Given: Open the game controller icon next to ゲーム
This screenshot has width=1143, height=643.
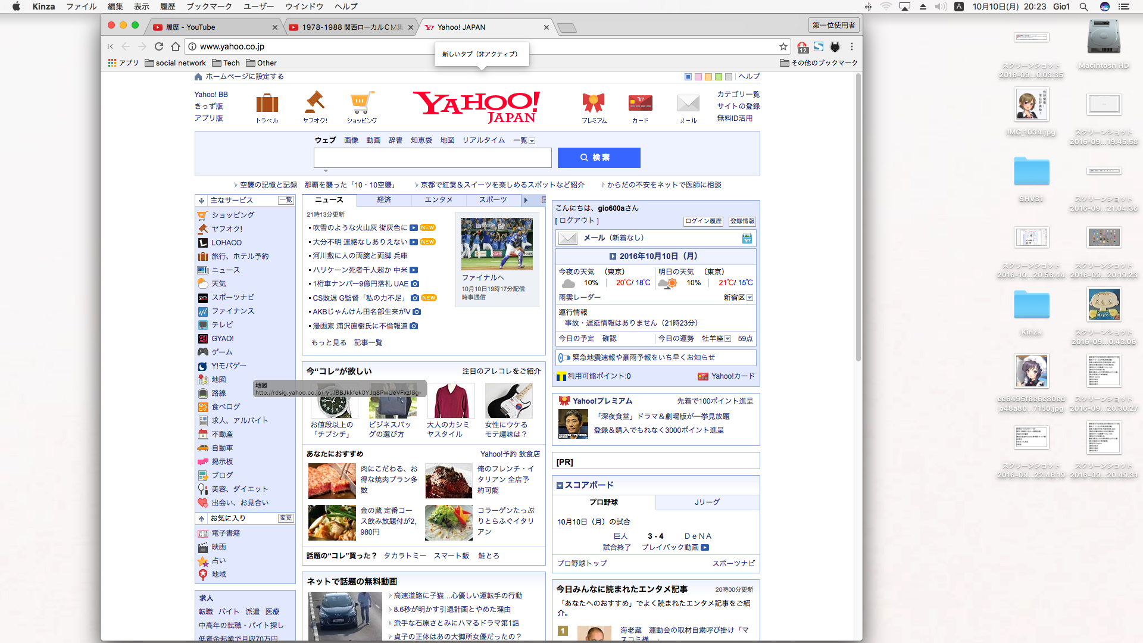Looking at the screenshot, I should click(203, 352).
